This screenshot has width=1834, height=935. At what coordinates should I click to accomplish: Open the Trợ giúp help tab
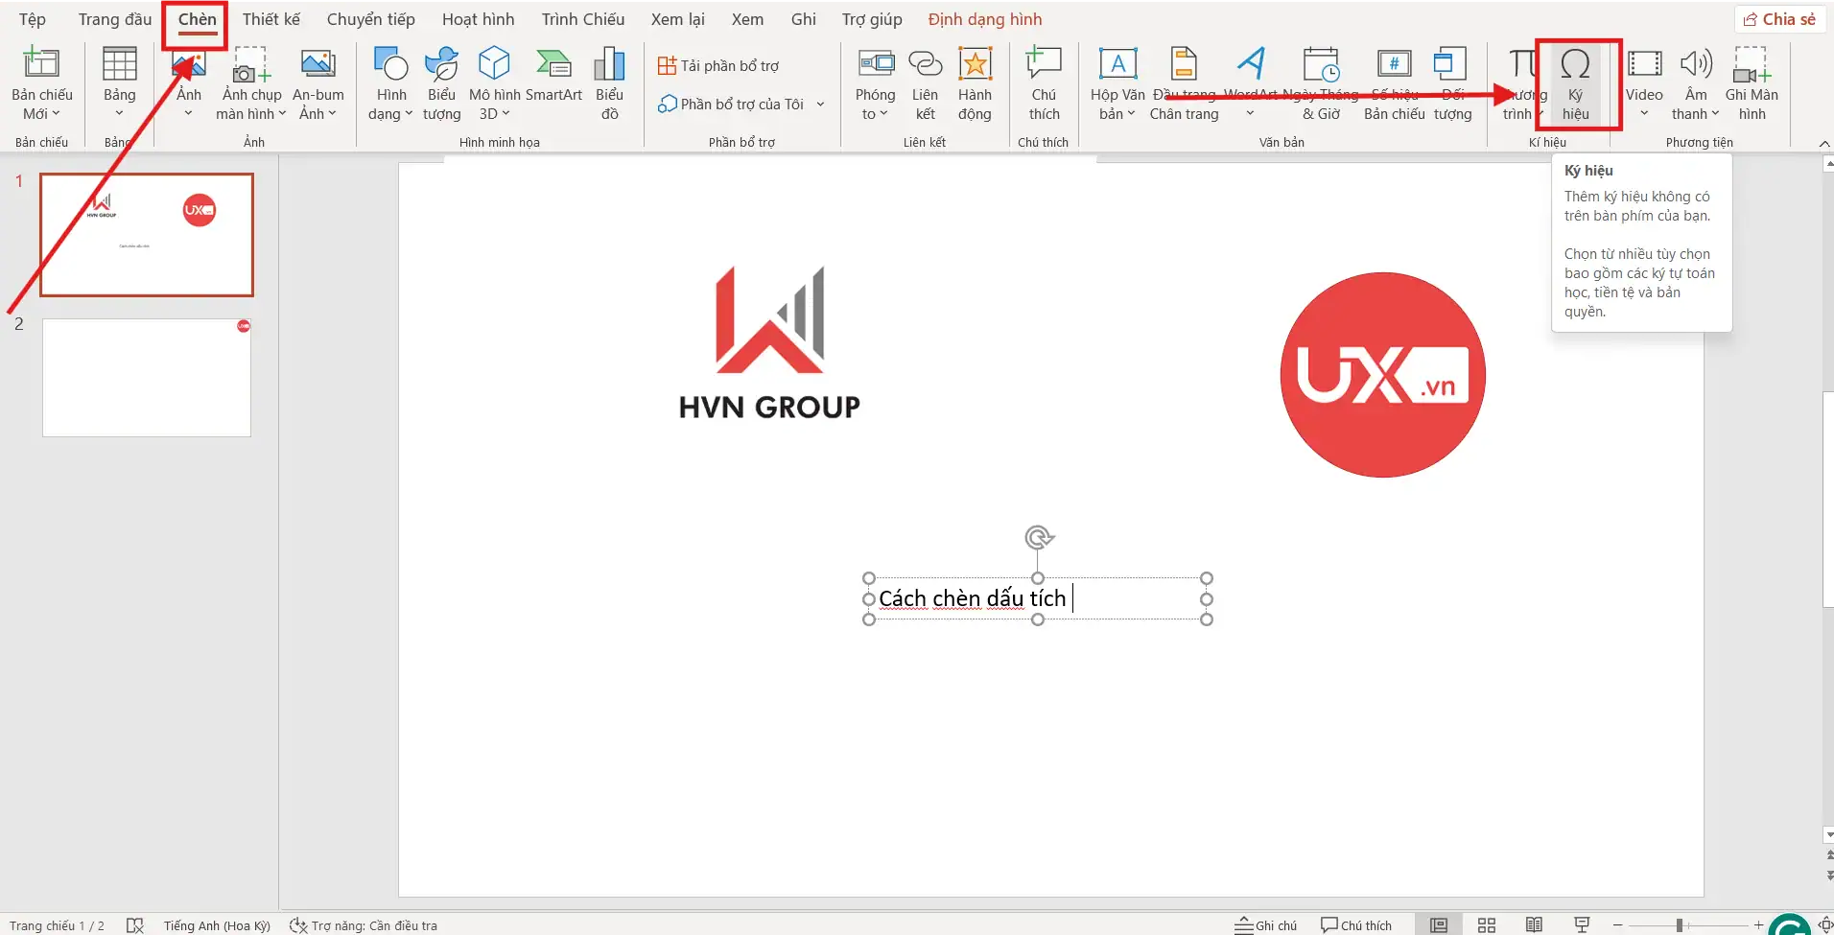point(872,19)
